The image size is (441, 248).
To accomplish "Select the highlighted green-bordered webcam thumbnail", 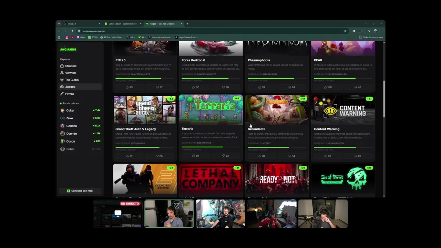I will 169,214.
